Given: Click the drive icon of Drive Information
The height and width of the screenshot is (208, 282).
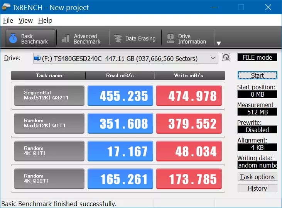Looking at the screenshot, I should pos(170,39).
